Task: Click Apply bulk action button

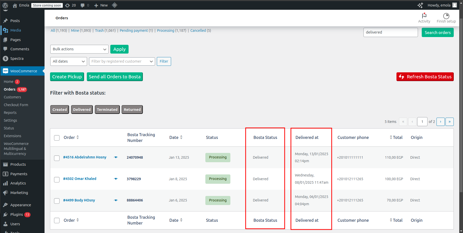Action: point(119,49)
